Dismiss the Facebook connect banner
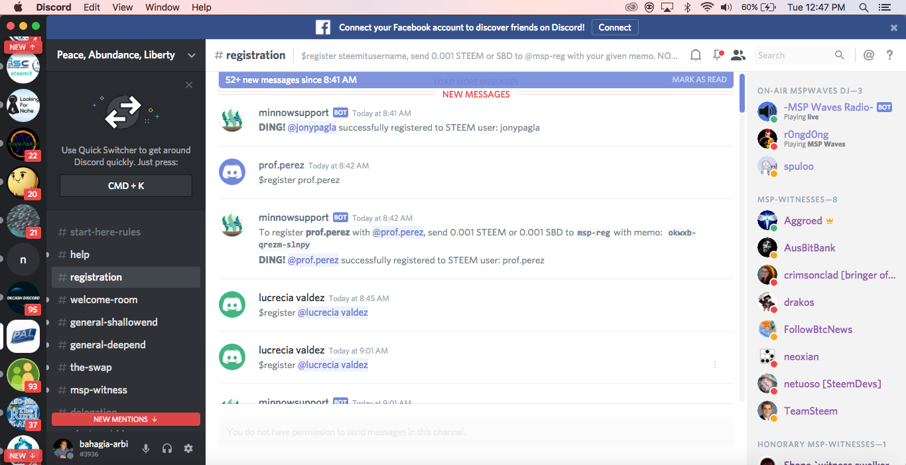Viewport: 906px width, 465px height. point(894,27)
